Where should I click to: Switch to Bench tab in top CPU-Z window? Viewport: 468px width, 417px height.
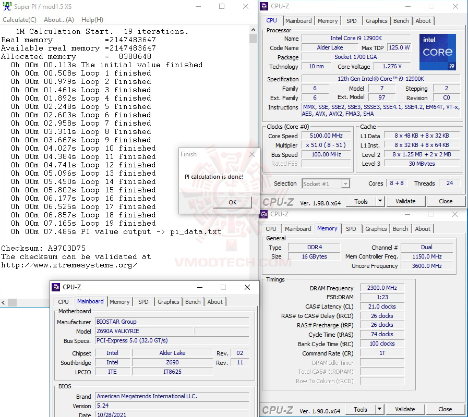pyautogui.click(x=401, y=21)
